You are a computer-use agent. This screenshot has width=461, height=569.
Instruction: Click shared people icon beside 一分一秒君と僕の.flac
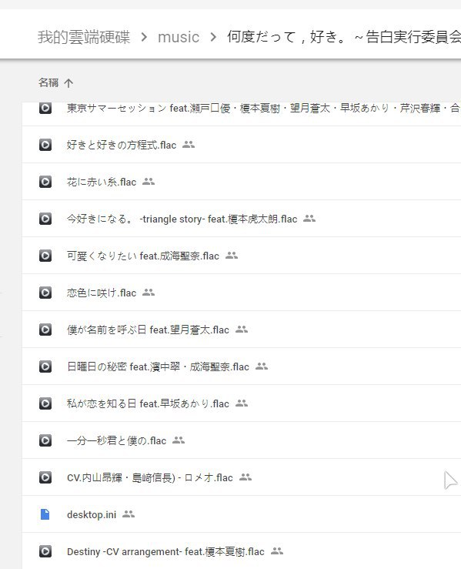[x=179, y=440]
